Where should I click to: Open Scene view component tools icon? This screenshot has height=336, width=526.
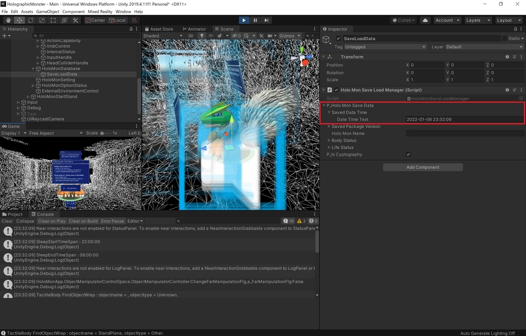(261, 36)
